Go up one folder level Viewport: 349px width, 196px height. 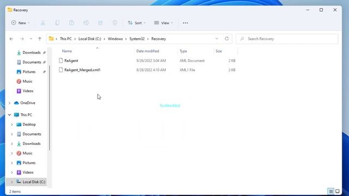pyautogui.click(x=40, y=39)
